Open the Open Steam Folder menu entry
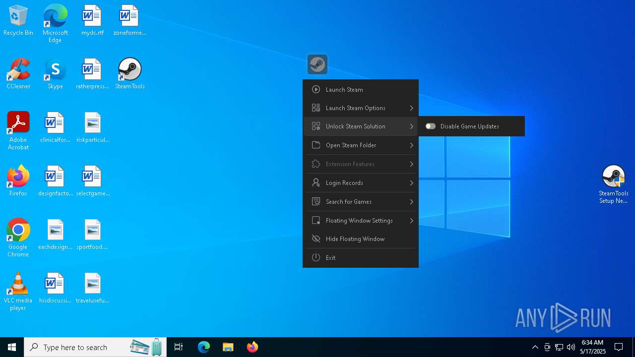This screenshot has width=635, height=357. [x=361, y=145]
